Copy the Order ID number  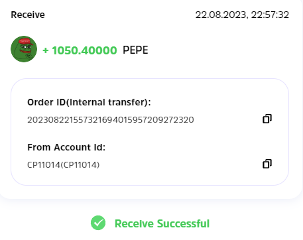click(267, 119)
